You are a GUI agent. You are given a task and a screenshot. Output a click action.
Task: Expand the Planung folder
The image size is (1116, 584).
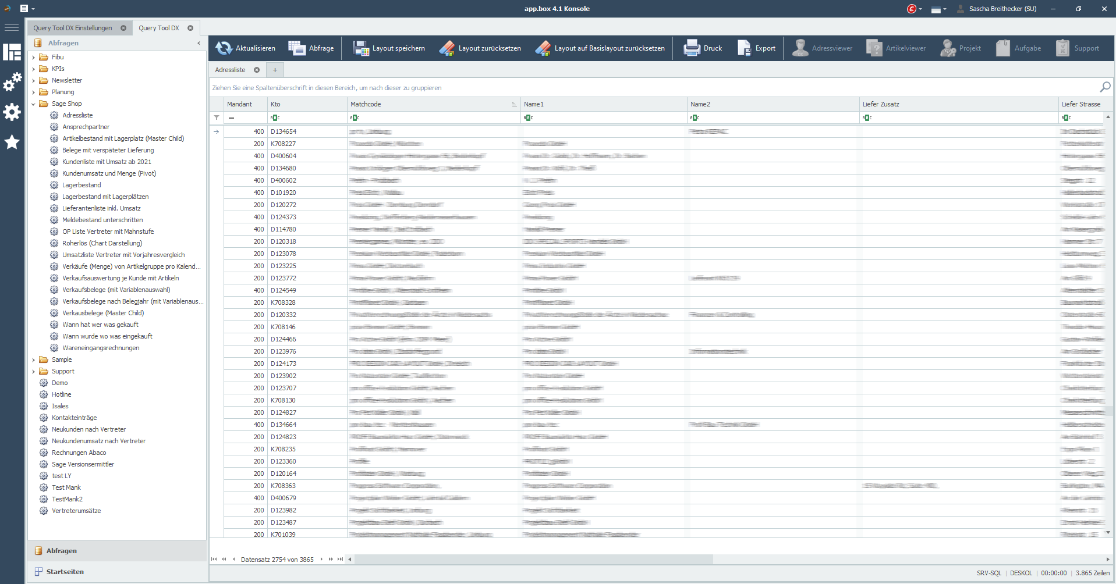[33, 92]
